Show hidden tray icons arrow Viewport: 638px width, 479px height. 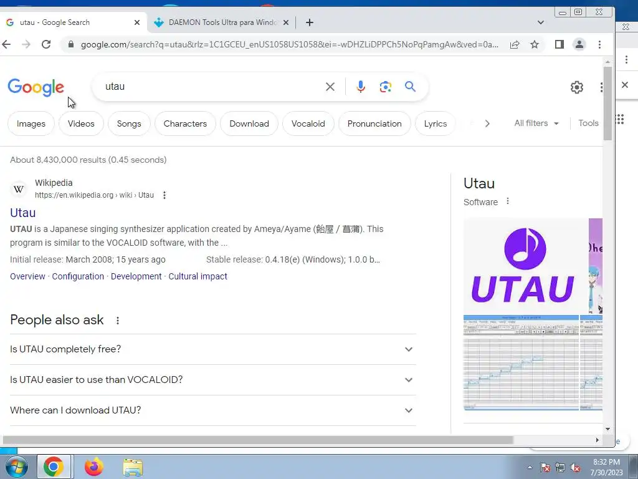point(530,468)
